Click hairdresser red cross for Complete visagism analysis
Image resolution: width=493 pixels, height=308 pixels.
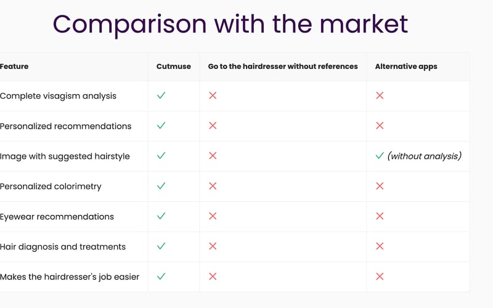[213, 95]
